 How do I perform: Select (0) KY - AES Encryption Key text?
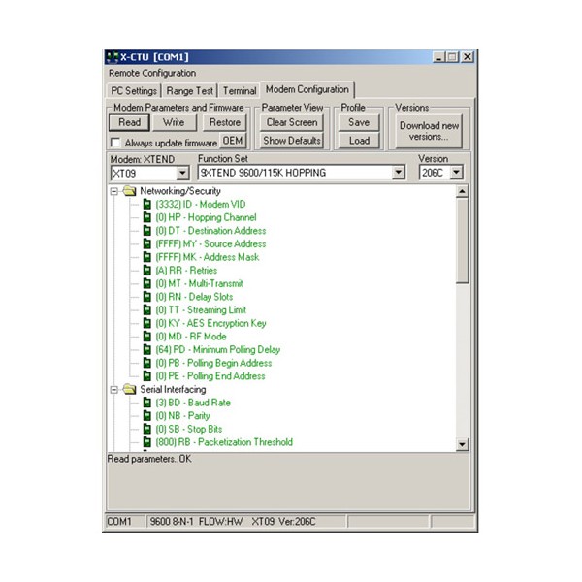tap(210, 323)
